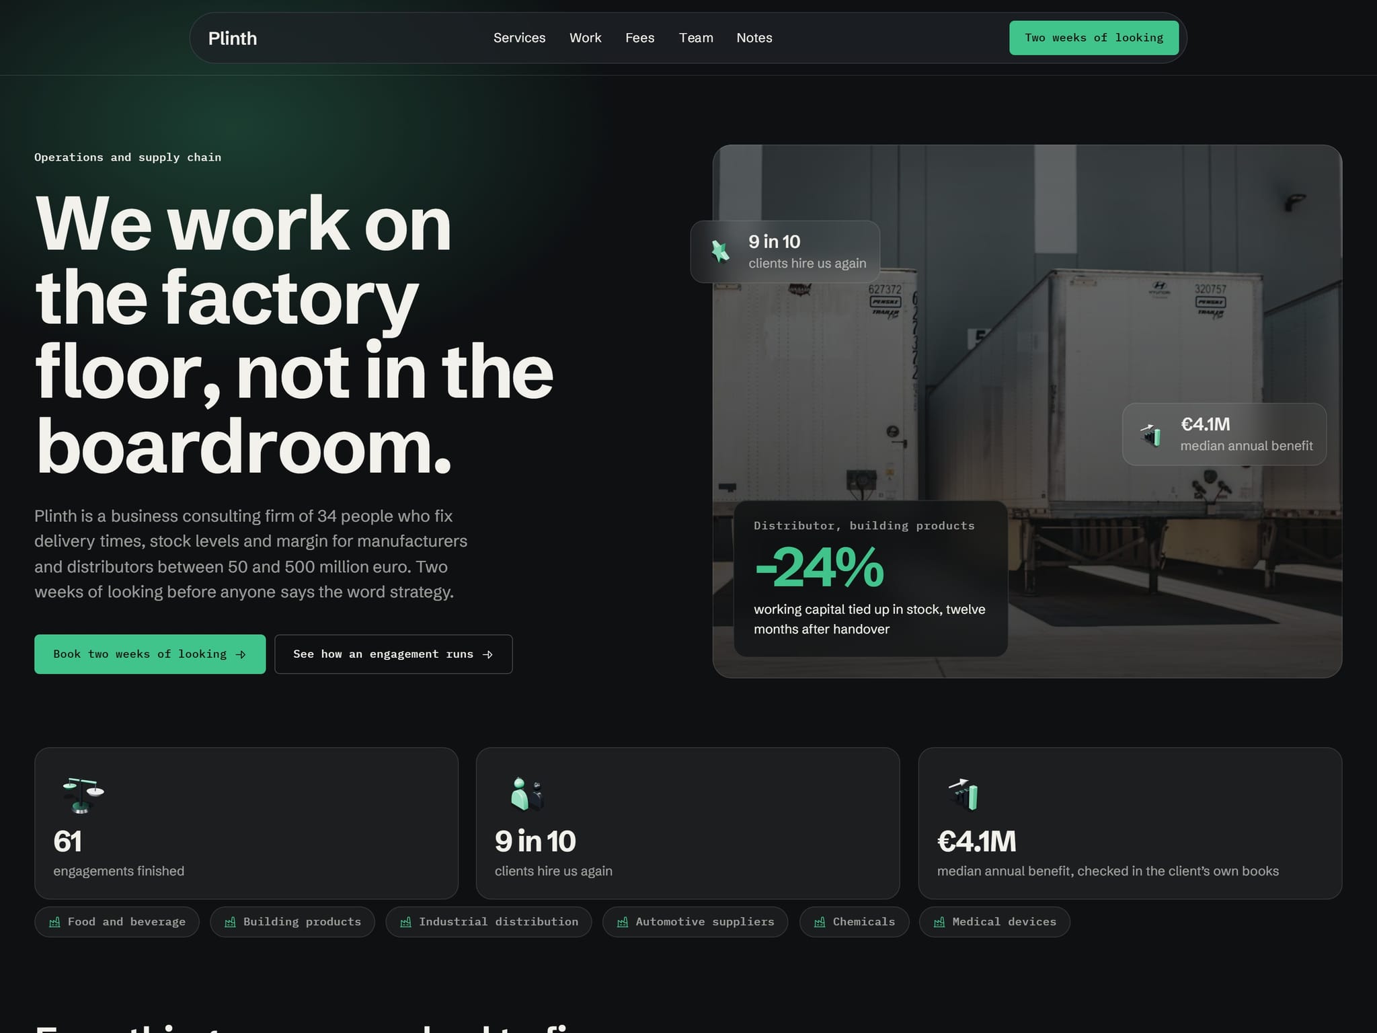The width and height of the screenshot is (1377, 1033).
Task: Click the people icon above 9 in 10
Action: coord(526,794)
